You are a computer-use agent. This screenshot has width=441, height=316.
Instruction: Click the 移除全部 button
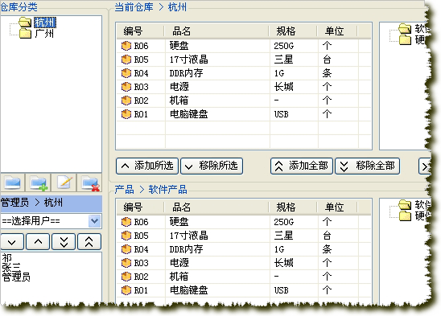coord(367,166)
